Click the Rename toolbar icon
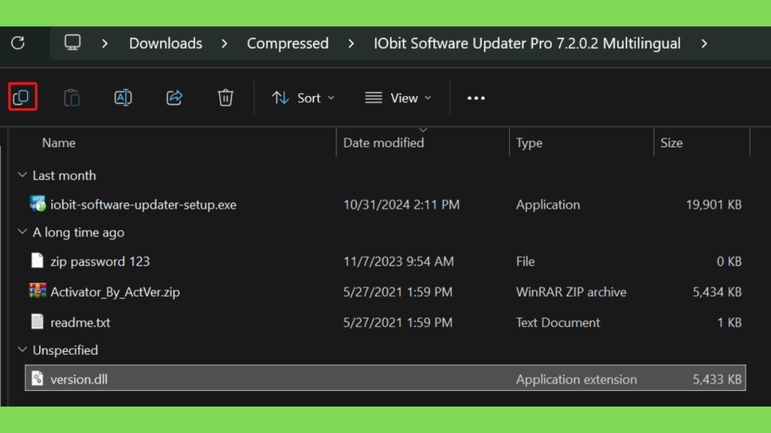Screen dimensions: 771x433 tap(123, 98)
